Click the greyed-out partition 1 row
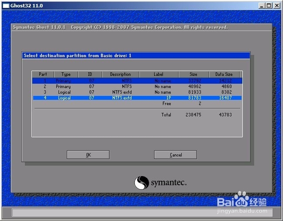Image resolution: width=283 pixels, height=221 pixels. click(137, 81)
